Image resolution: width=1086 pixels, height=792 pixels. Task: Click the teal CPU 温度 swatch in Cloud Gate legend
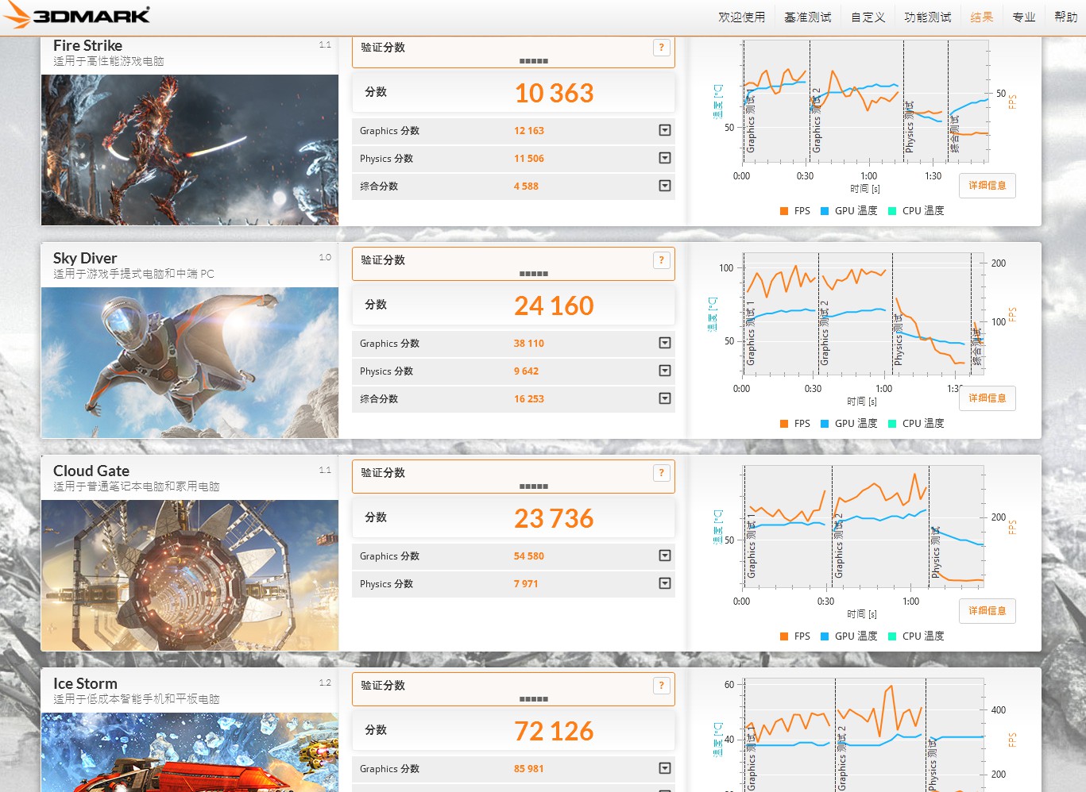892,636
